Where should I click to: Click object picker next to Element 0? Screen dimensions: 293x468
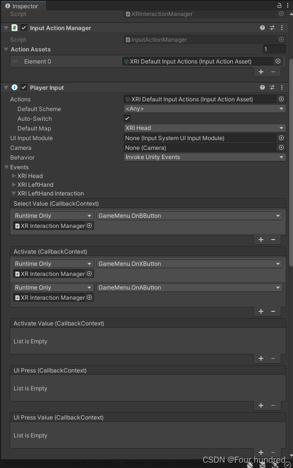click(278, 61)
